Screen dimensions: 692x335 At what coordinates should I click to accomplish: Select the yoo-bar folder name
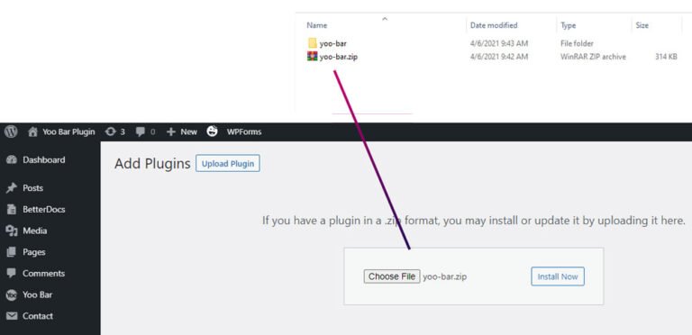pyautogui.click(x=332, y=43)
